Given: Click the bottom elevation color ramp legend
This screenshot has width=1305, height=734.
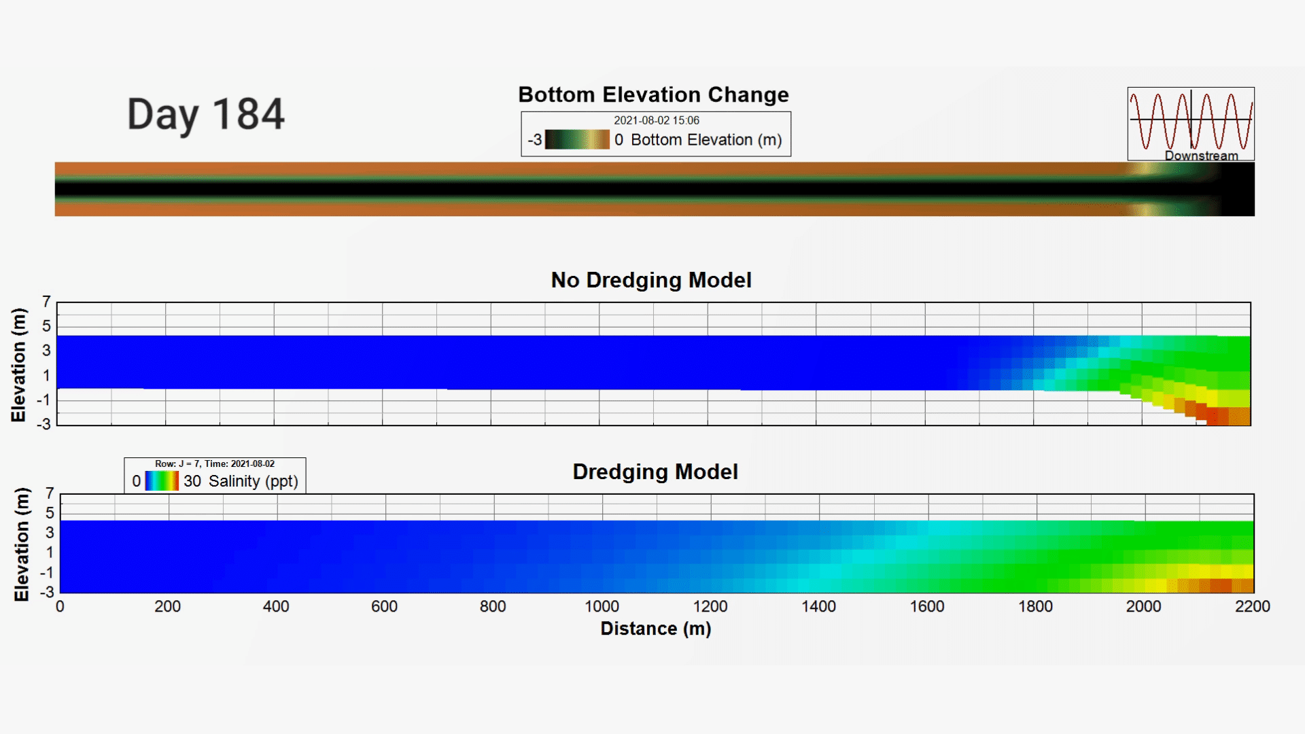Looking at the screenshot, I should 577,139.
